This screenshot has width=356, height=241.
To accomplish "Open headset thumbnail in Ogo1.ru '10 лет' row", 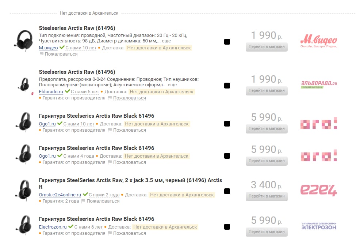I will click(24, 122).
